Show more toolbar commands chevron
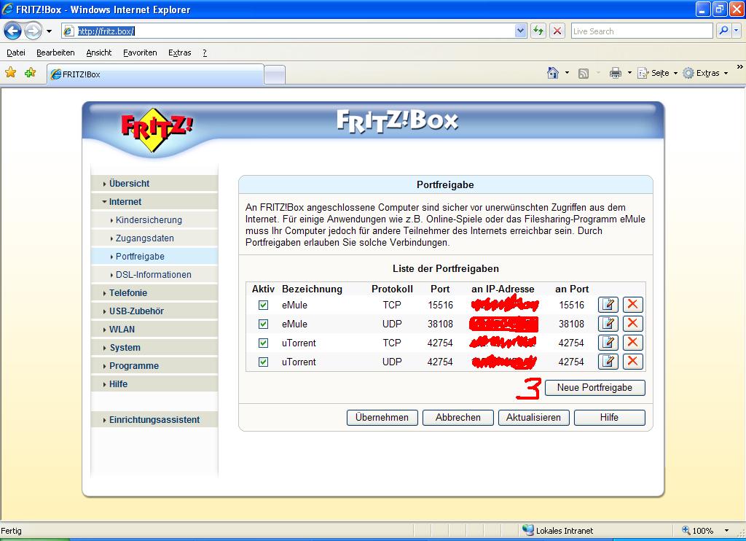The image size is (746, 541). coord(740,67)
